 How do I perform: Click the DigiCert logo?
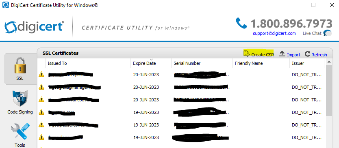coord(34,27)
